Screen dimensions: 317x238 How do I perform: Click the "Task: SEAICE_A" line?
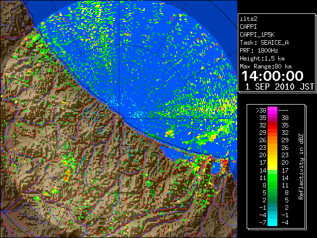coord(264,43)
